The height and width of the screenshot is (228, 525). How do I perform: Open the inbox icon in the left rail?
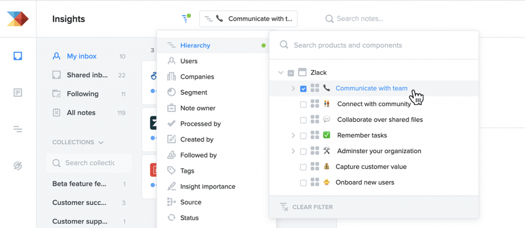[18, 56]
